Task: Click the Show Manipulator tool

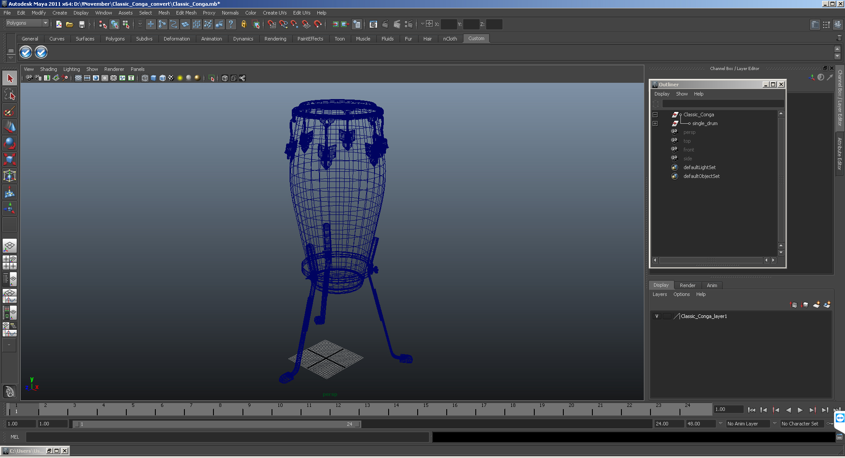Action: [x=10, y=208]
